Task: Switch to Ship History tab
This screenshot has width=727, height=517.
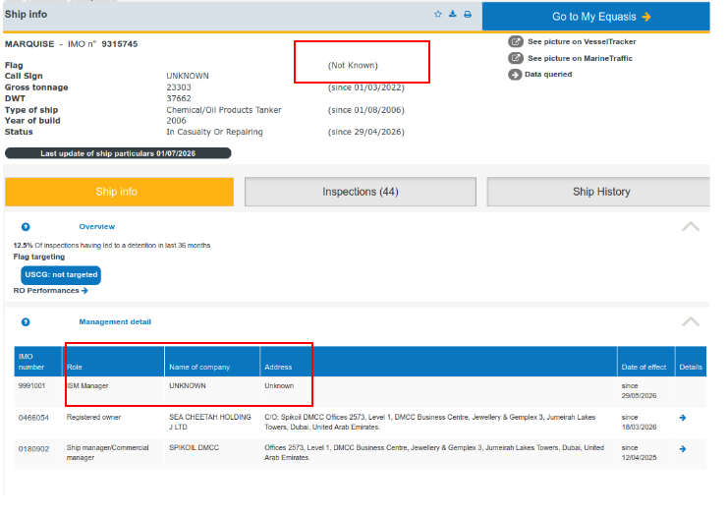Action: click(x=598, y=192)
